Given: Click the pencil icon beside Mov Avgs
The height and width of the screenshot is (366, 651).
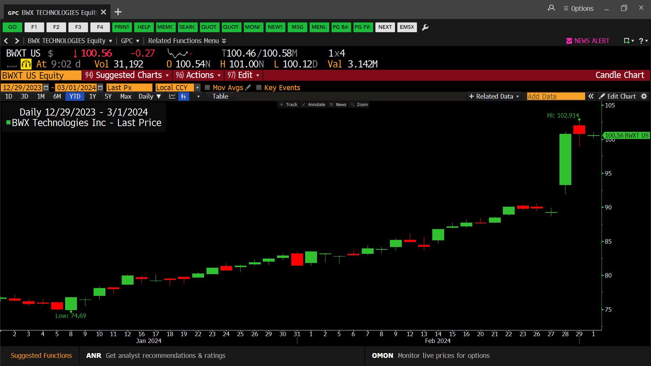Looking at the screenshot, I should [x=248, y=87].
